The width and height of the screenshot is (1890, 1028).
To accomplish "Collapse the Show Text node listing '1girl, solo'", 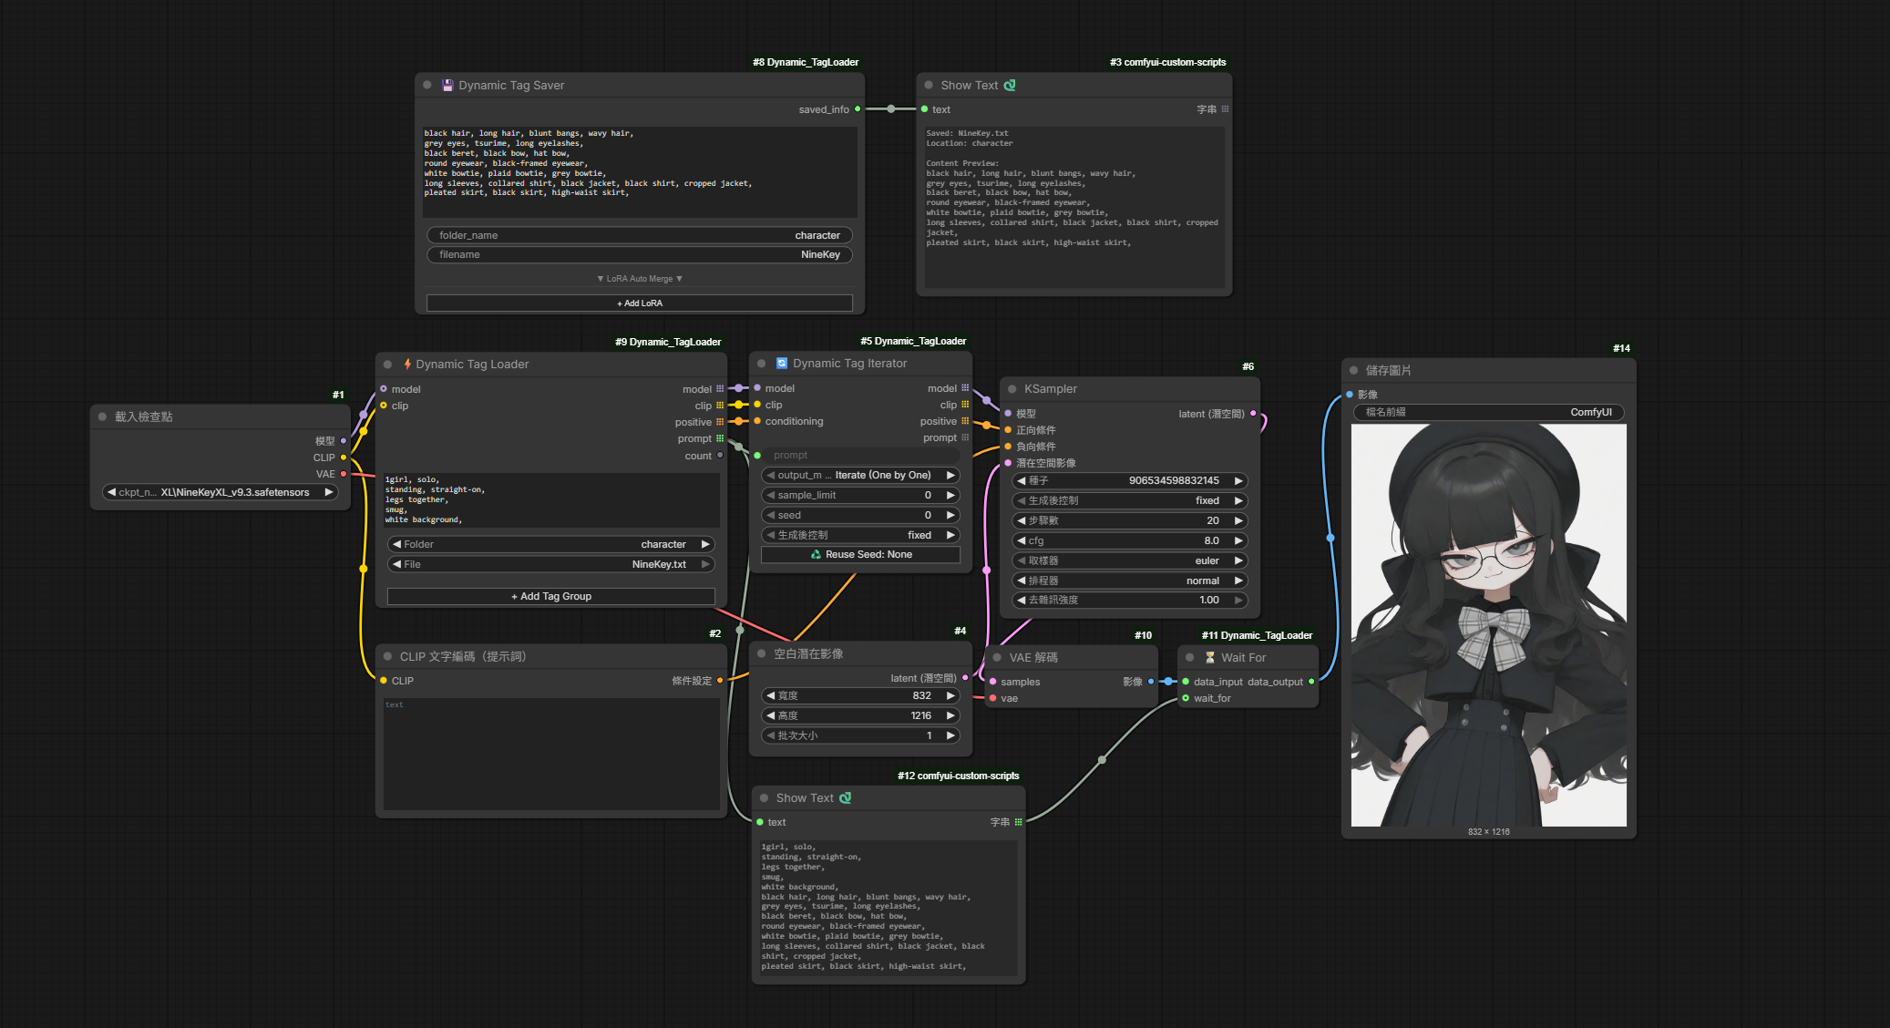I will 765,798.
